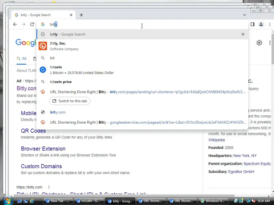Open the tab search chevron in the title bar

click(x=245, y=15)
